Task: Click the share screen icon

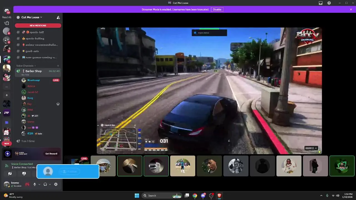Action: (x=24, y=174)
